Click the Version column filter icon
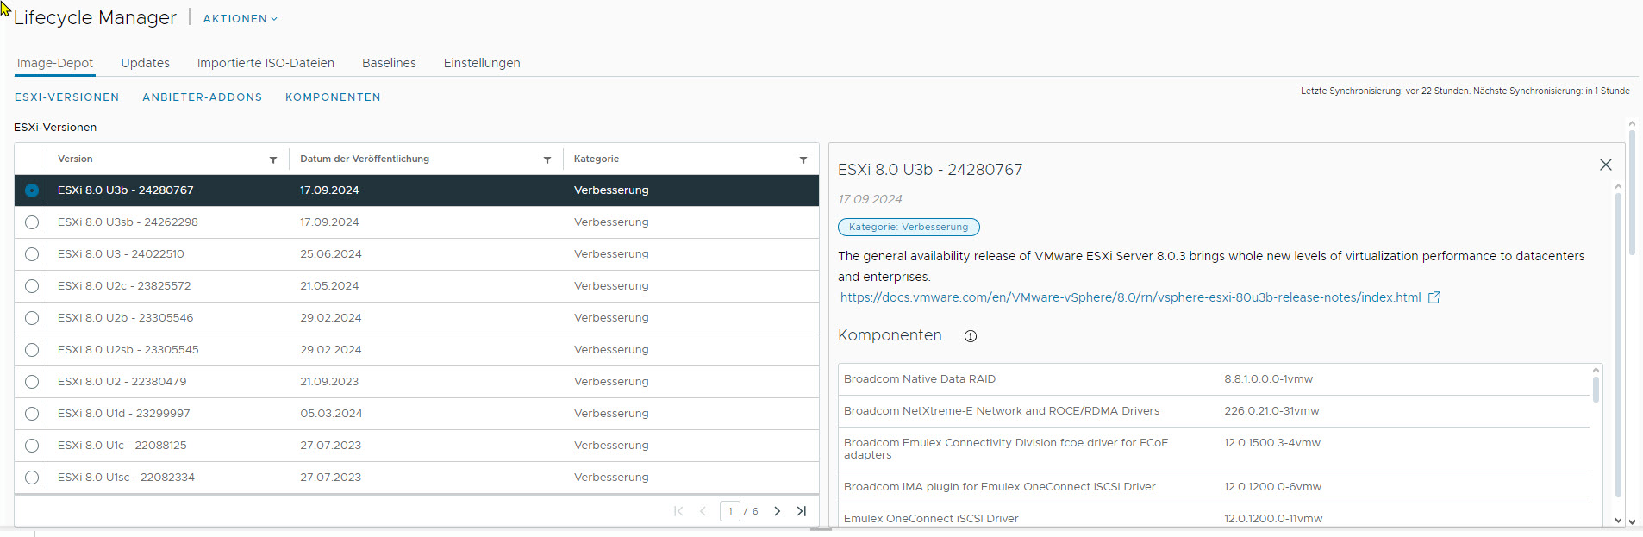1643x537 pixels. tap(273, 160)
